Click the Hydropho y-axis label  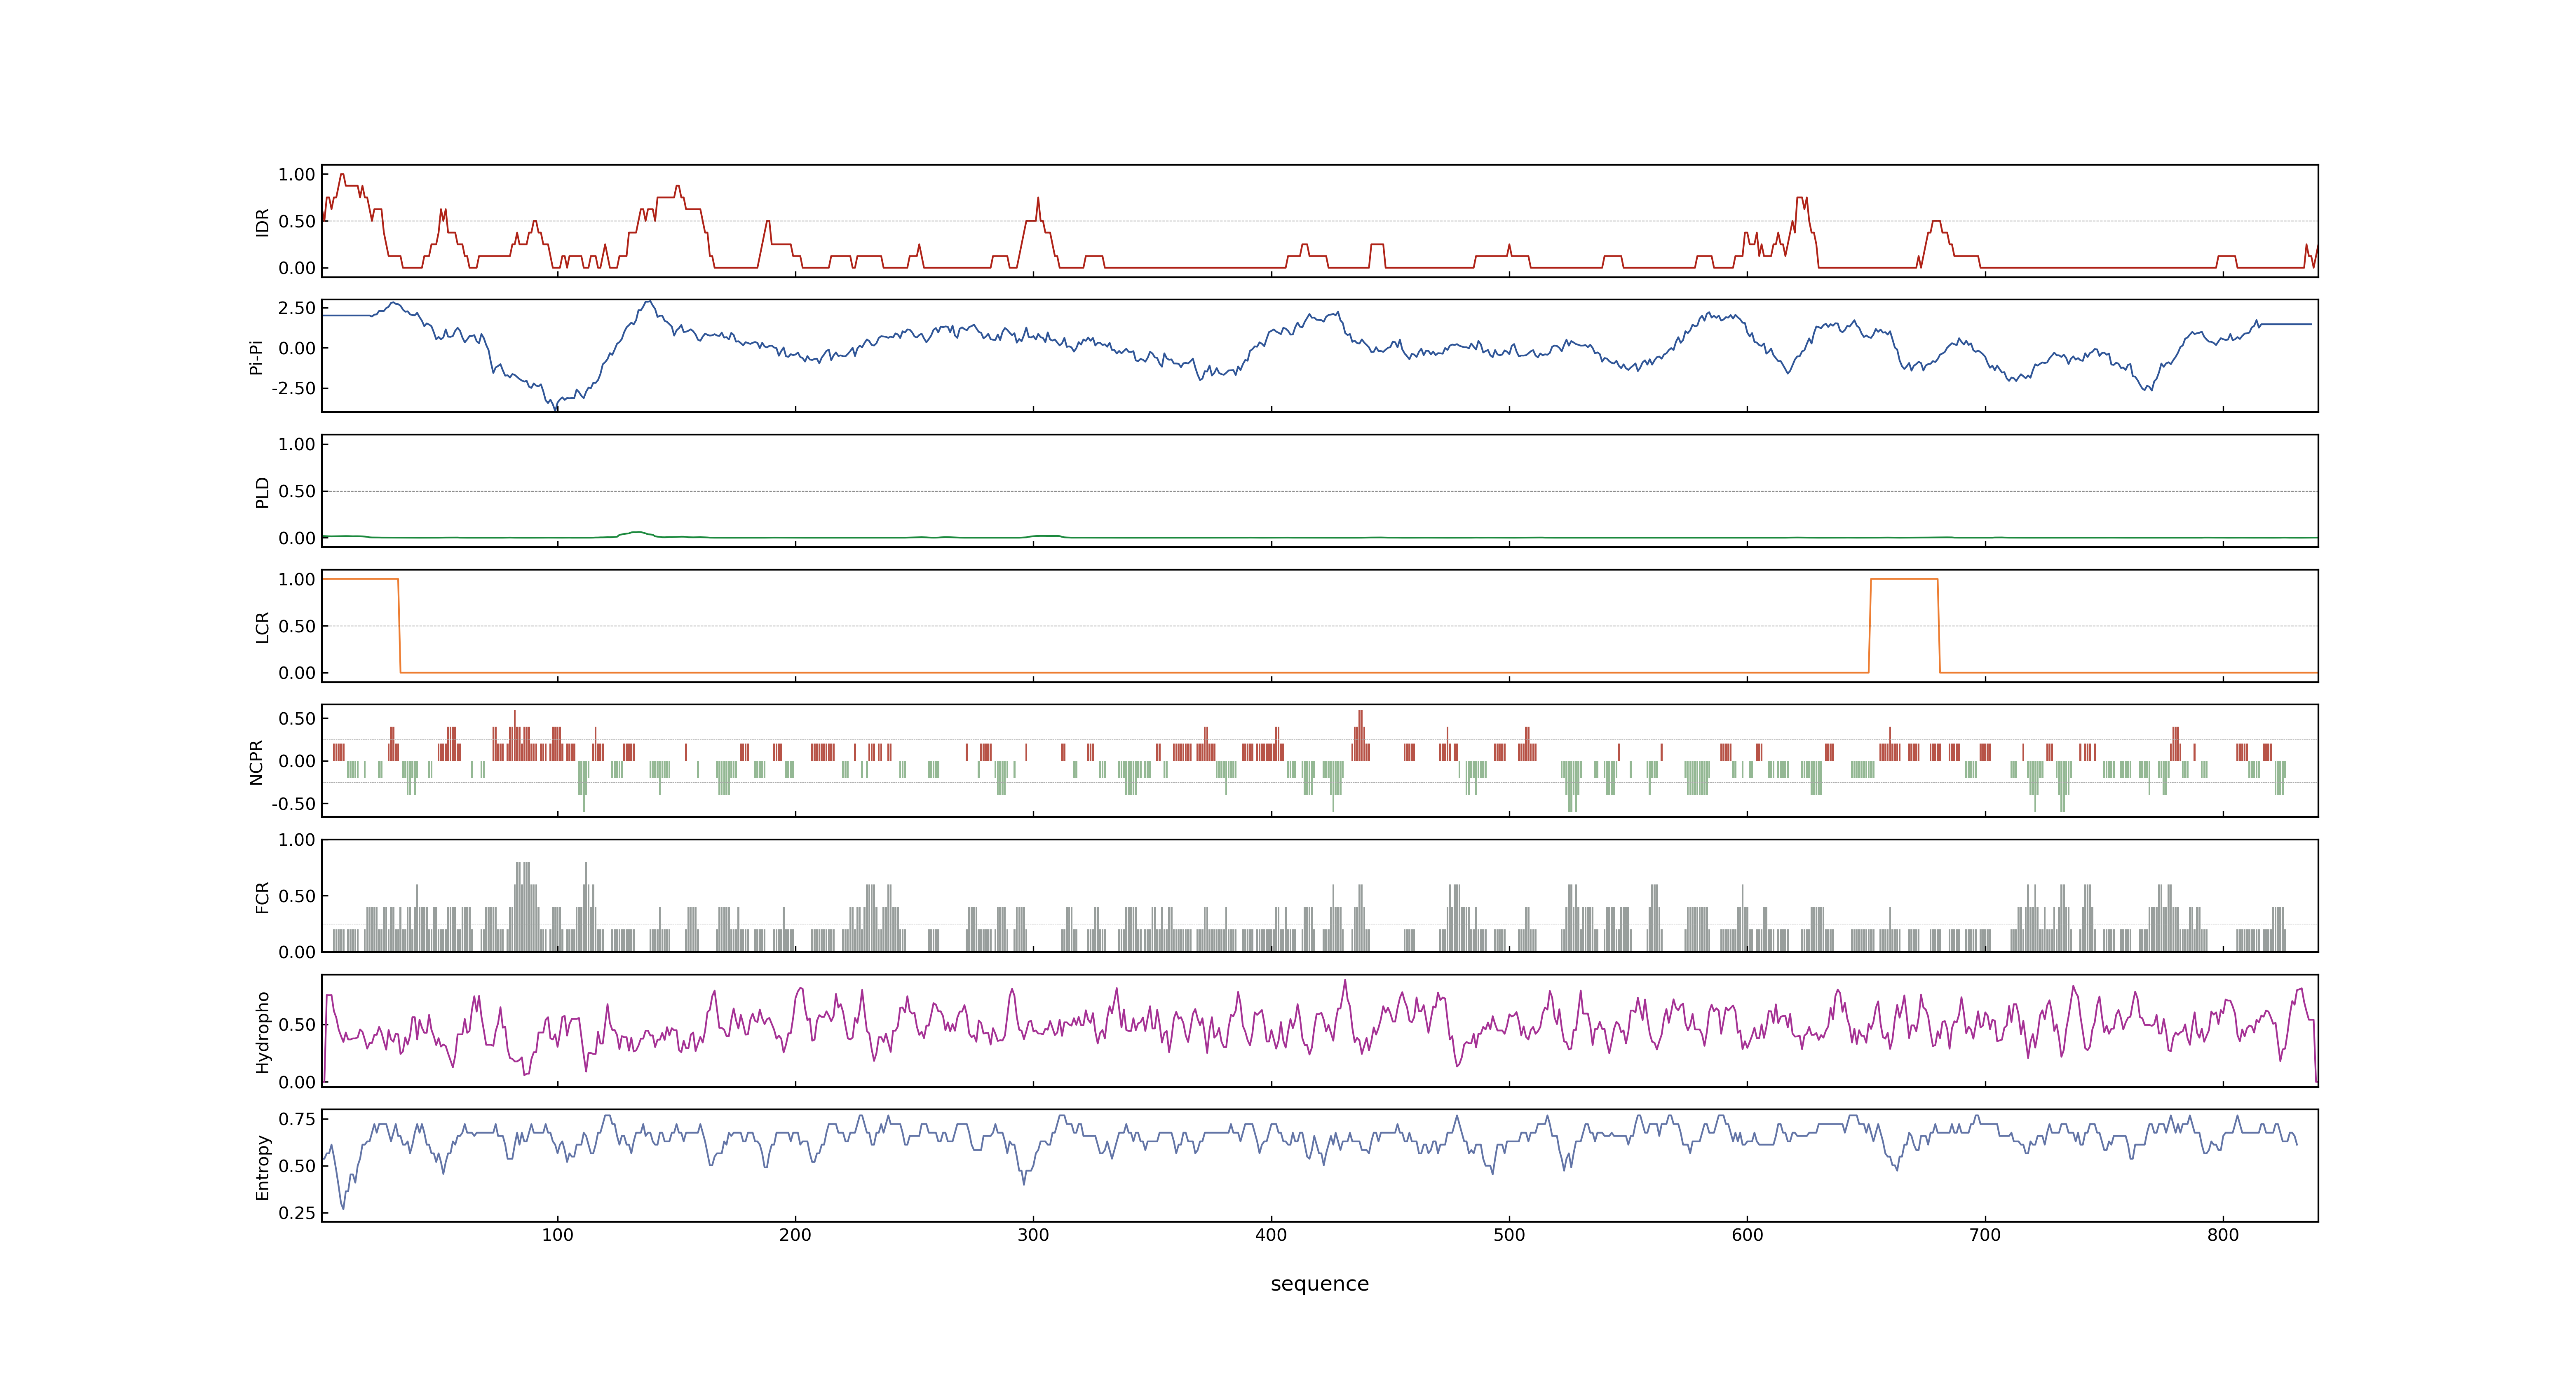[x=263, y=1032]
